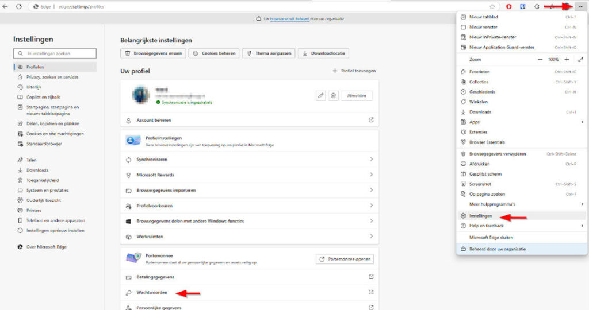The height and width of the screenshot is (310, 589).
Task: Choose Nieuw InPrivate-venster menu item
Action: (522, 37)
